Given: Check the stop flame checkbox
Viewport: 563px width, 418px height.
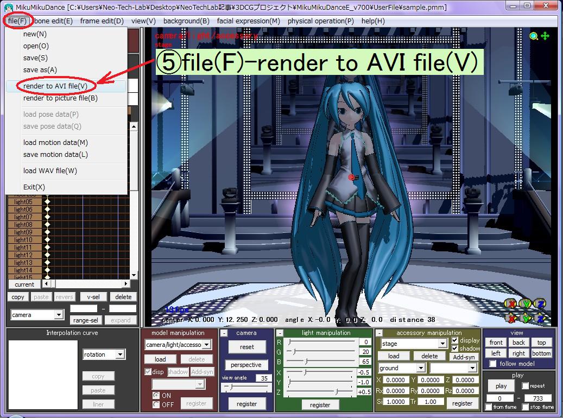Looking at the screenshot, I should pyautogui.click(x=526, y=407).
